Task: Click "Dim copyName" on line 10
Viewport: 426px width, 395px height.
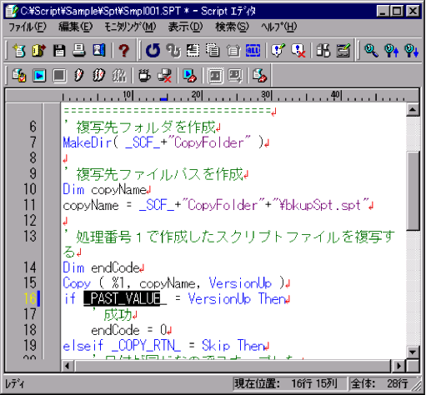Action: [104, 190]
